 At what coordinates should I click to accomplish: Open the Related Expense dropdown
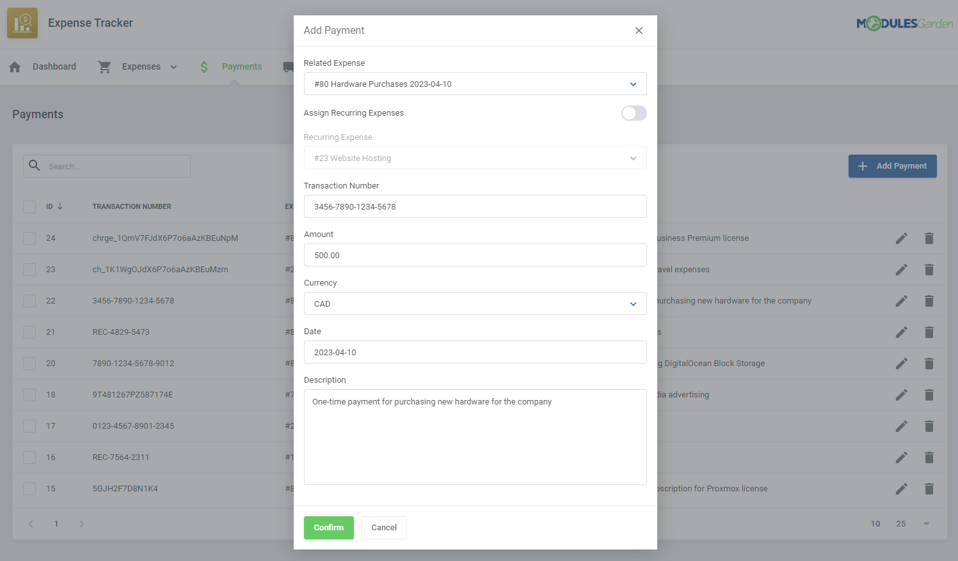point(475,84)
